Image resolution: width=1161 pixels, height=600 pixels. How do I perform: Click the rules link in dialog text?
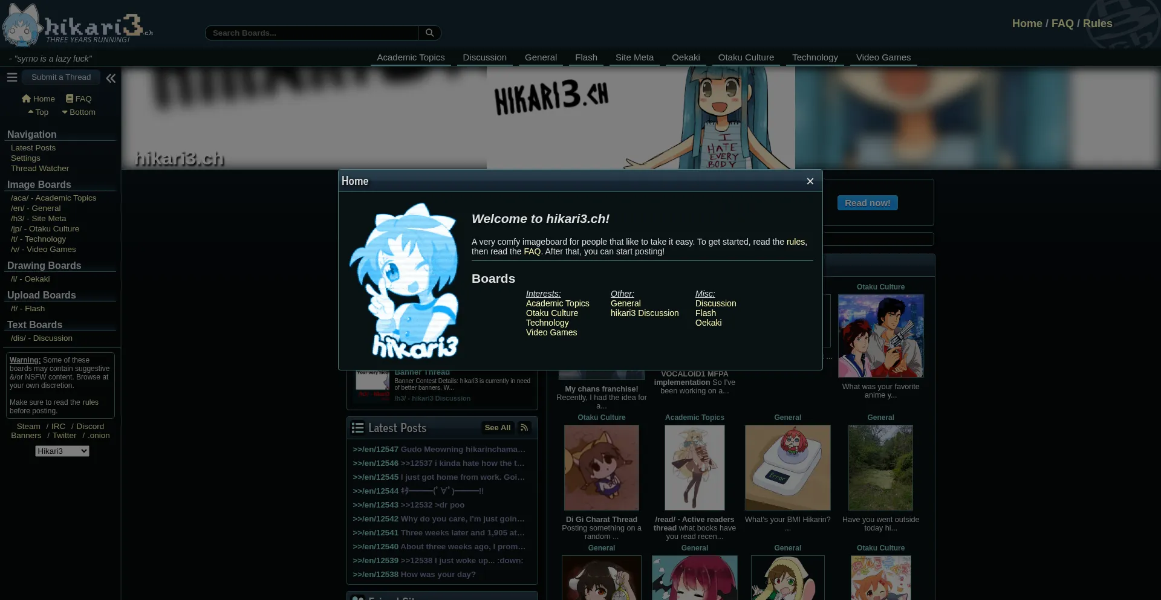(x=796, y=242)
